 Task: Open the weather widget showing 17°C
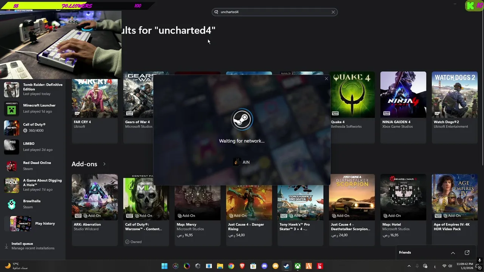pos(17,266)
